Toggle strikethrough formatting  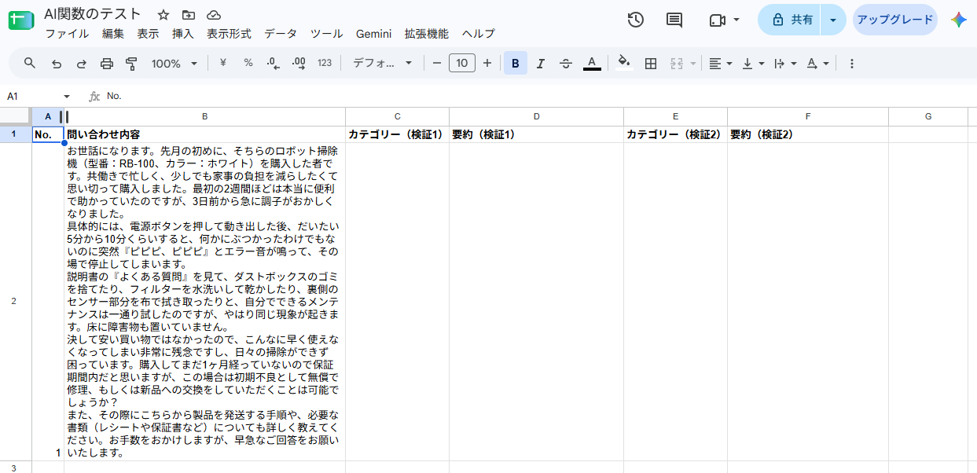566,63
